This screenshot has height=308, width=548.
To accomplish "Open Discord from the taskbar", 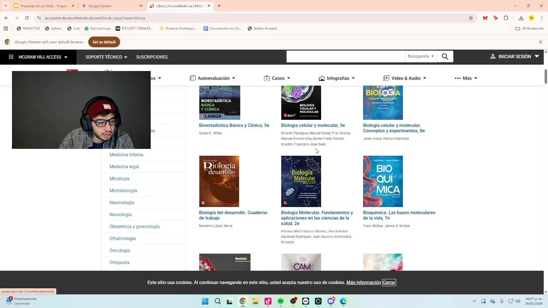I will click(331, 302).
